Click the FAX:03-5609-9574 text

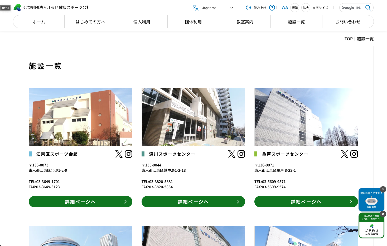click(270, 187)
